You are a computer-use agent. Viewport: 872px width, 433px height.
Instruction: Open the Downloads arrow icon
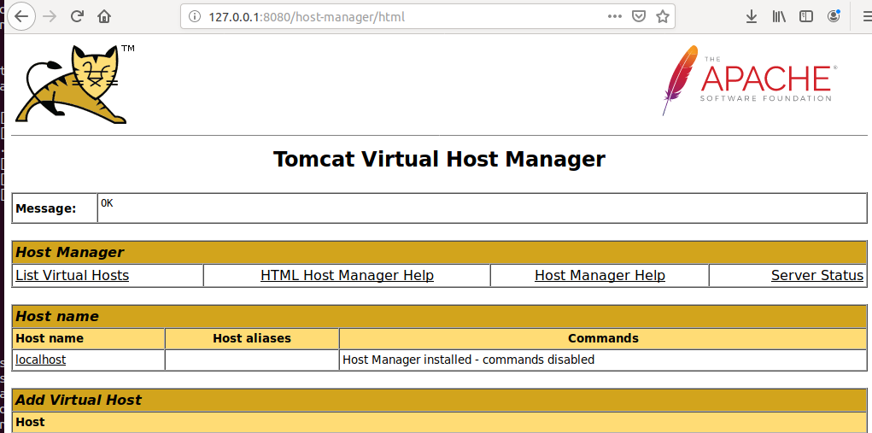point(752,17)
